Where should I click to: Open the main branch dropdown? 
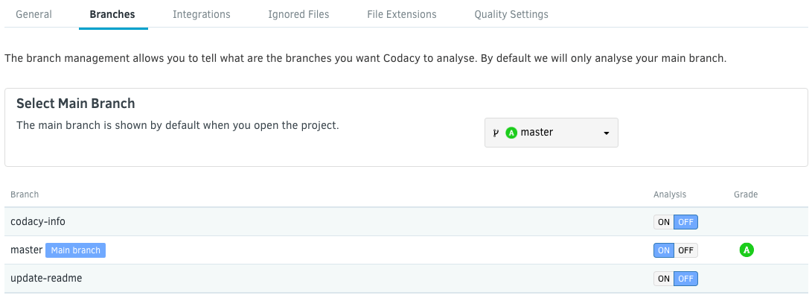pos(551,133)
